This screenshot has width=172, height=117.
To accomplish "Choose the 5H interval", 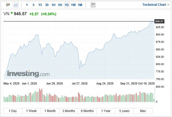I will [x=60, y=5].
